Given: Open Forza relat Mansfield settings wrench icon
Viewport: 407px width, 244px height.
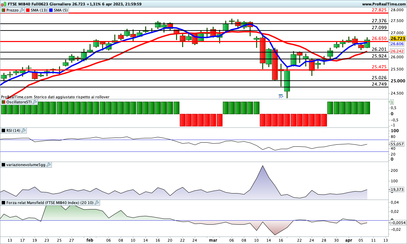Looking at the screenshot, I should [97, 203].
